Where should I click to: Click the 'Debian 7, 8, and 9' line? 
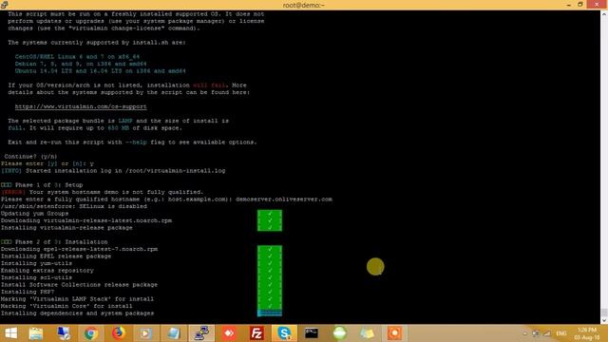pyautogui.click(x=81, y=64)
